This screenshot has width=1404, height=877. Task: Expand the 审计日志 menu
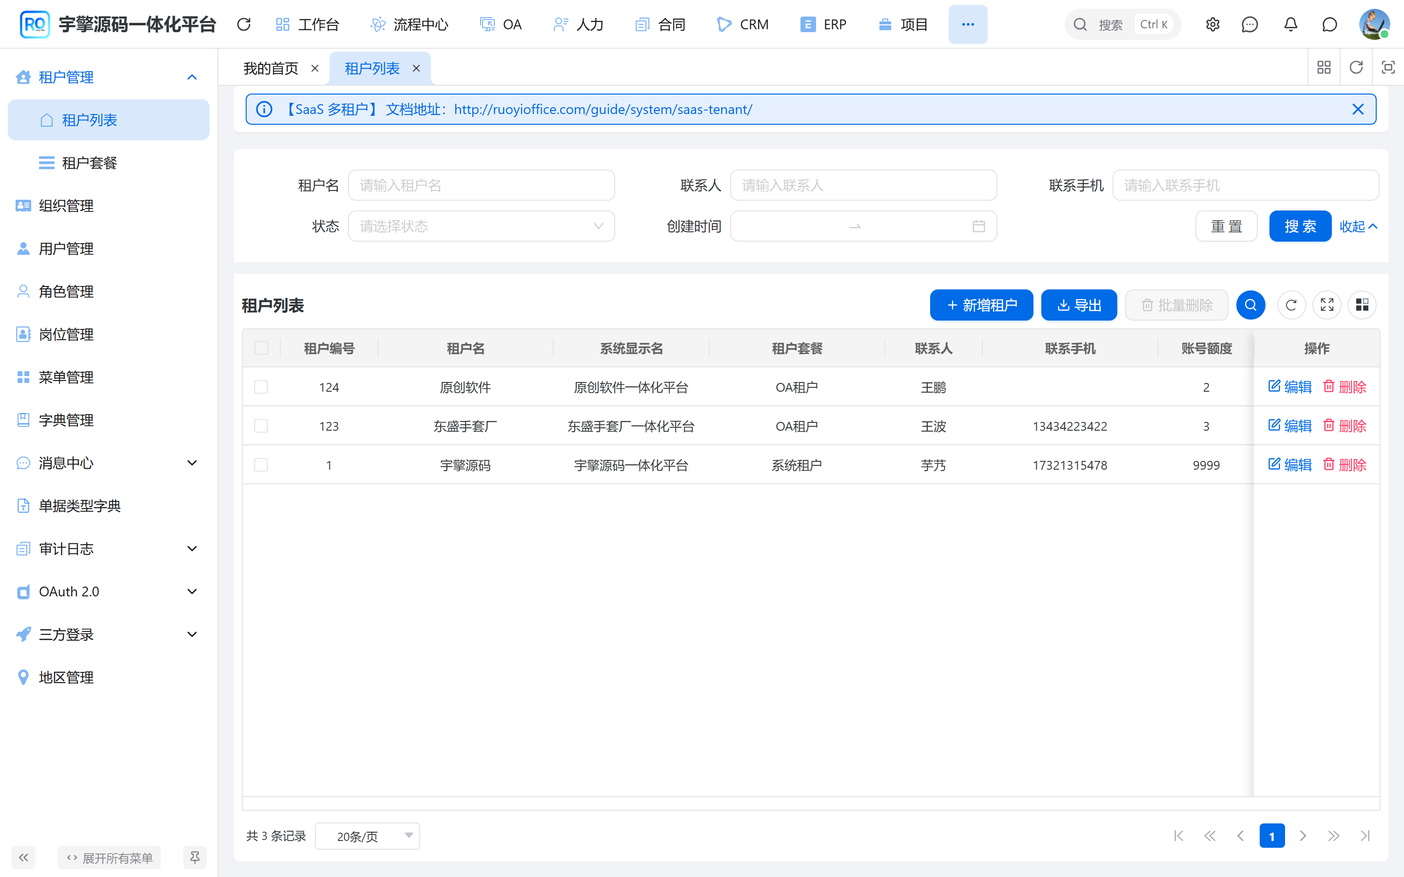pyautogui.click(x=192, y=549)
